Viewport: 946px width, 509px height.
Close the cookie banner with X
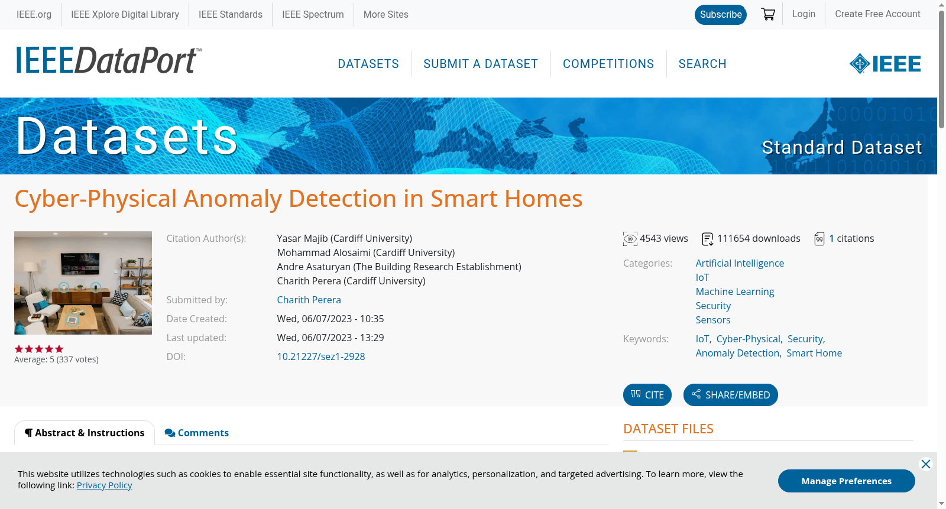pyautogui.click(x=926, y=464)
